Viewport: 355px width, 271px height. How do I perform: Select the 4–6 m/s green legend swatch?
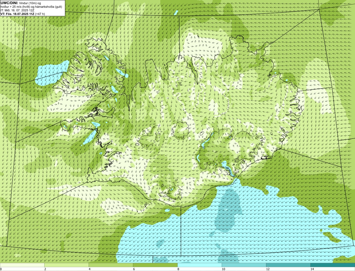click(x=111, y=265)
